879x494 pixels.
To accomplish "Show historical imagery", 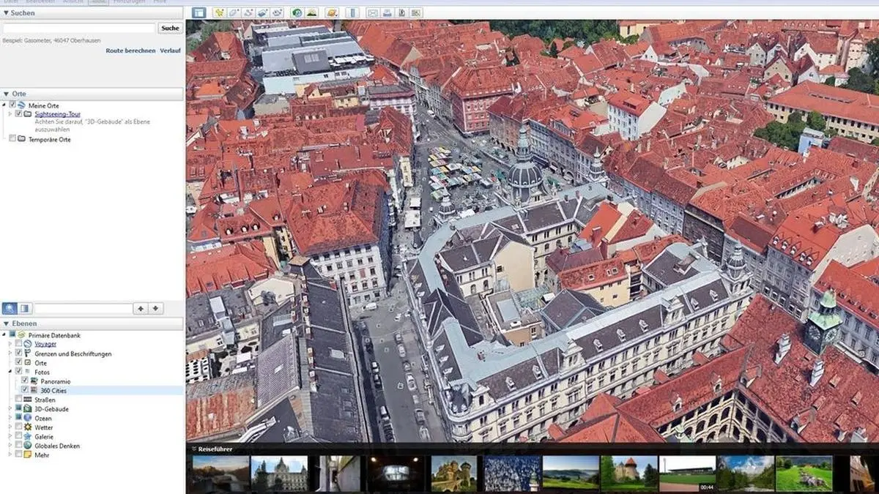I will 297,12.
